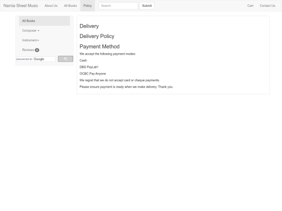Screen dimensions: 282x211
Task: Expand the Composer dropdown
Action: coord(31,31)
